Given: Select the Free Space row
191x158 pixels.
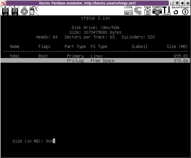Looking at the screenshot, I should point(95,61).
